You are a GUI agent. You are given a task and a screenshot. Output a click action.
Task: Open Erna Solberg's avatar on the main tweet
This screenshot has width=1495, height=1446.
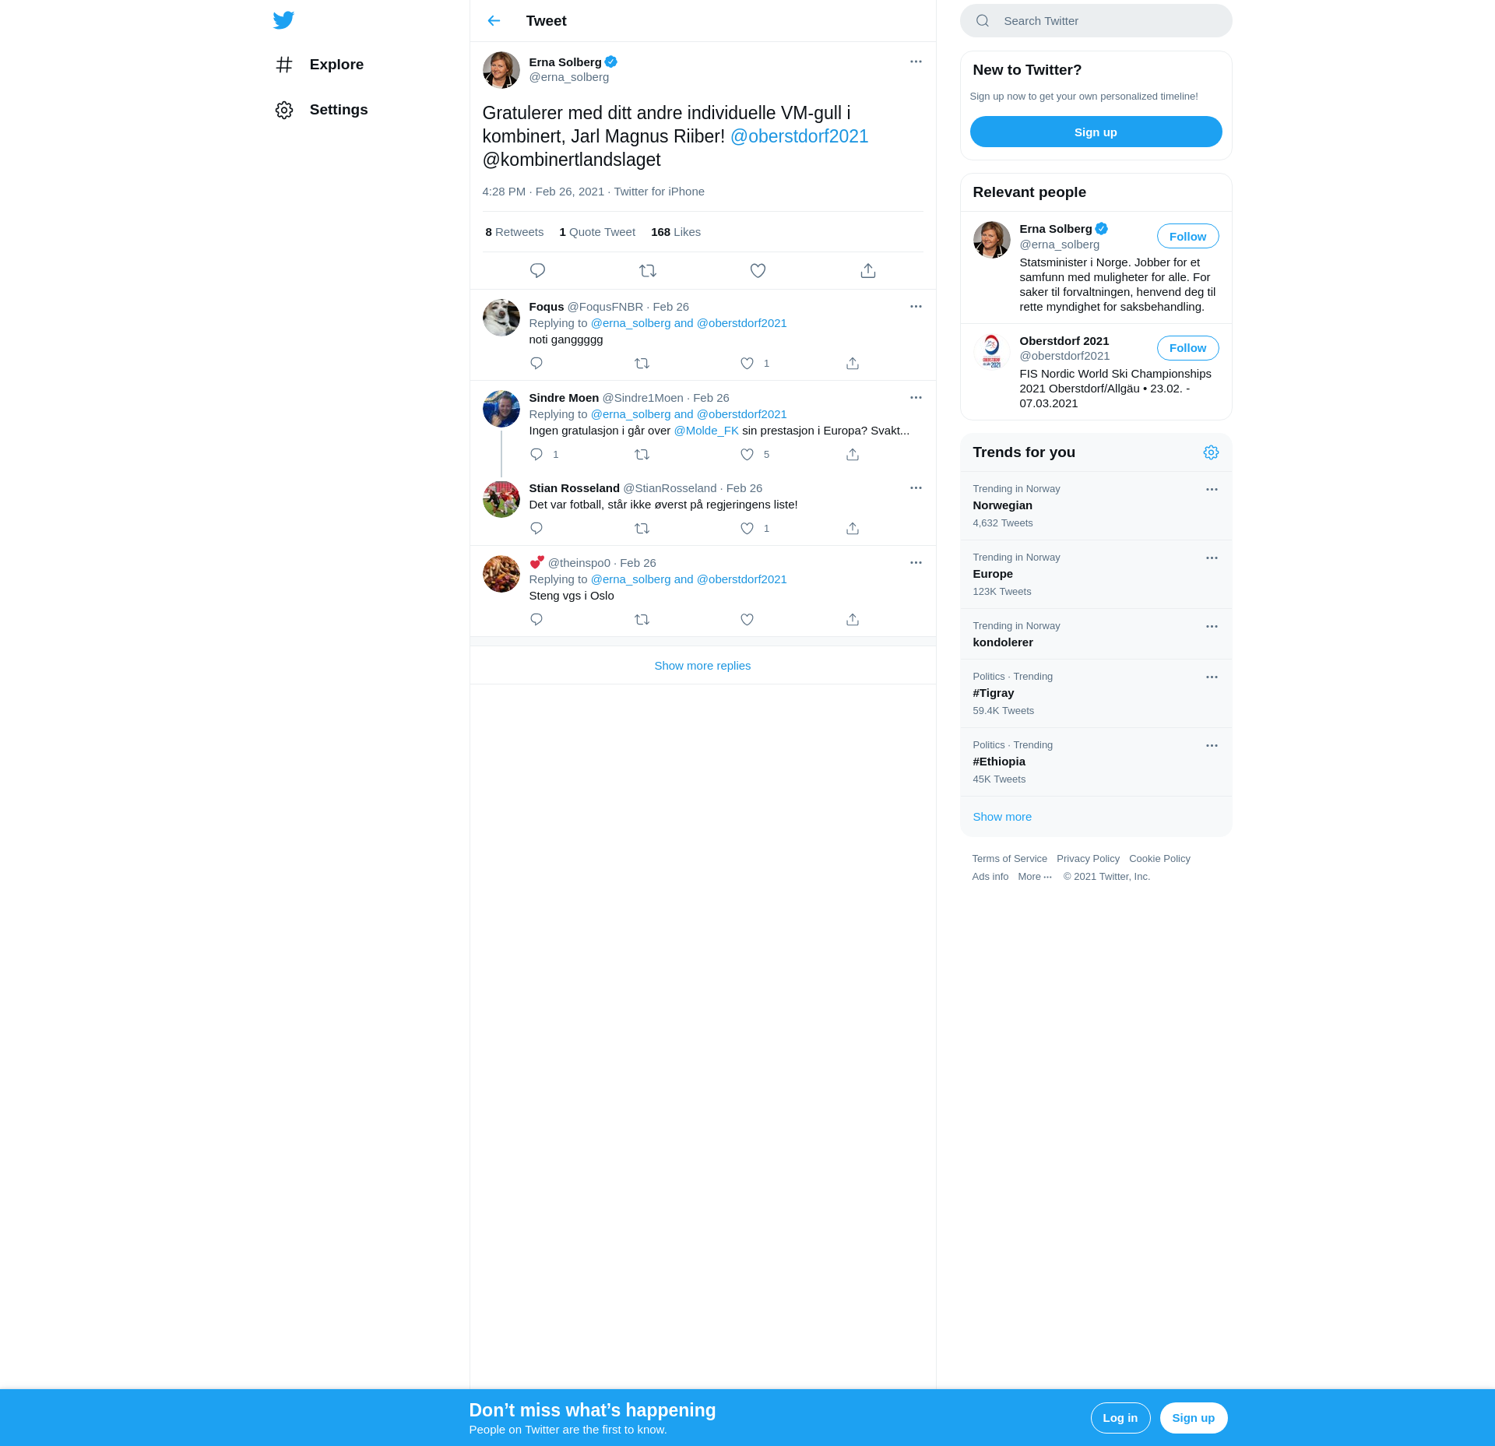coord(501,70)
